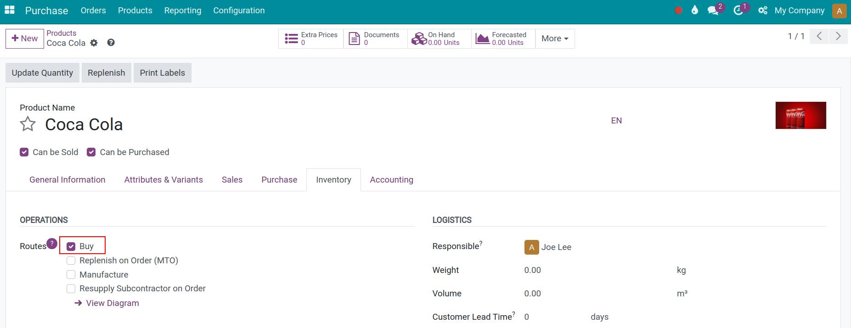Enable the Manufacture route
Image resolution: width=851 pixels, height=328 pixels.
coord(71,275)
